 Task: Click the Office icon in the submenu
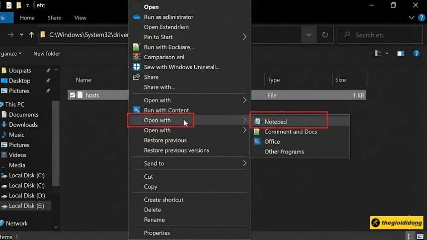coord(257,142)
